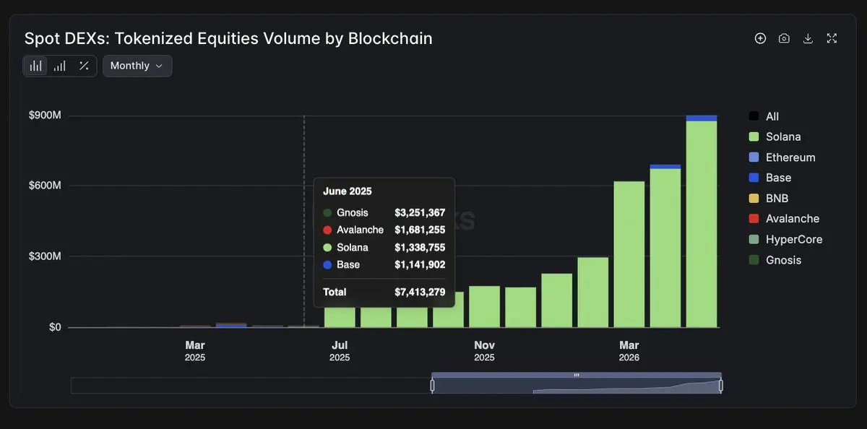Click left handle of range slider

click(x=432, y=386)
